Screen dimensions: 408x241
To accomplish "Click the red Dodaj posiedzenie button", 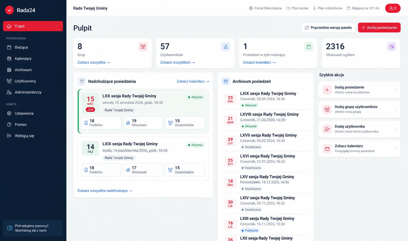I will (379, 28).
